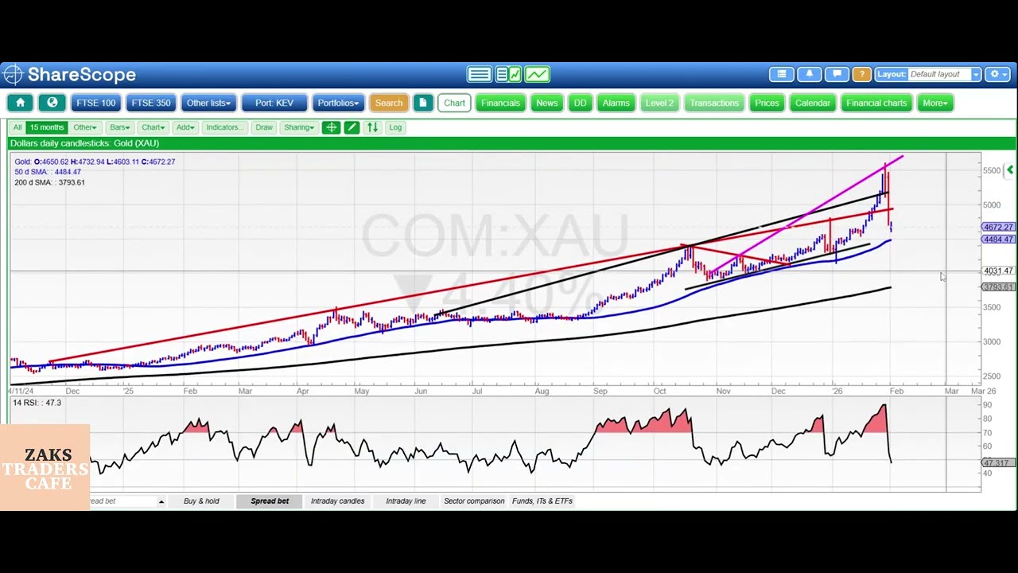Select the All time range
Viewport: 1018px width, 573px height.
(17, 127)
